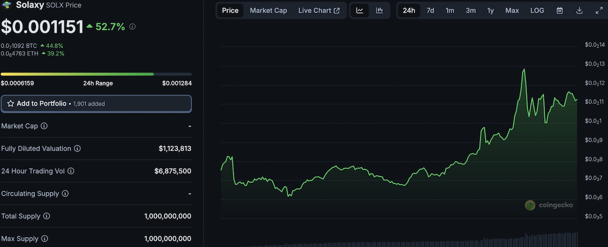Show Max Supply info icon
Screen dimensions: 608x247
(45, 238)
